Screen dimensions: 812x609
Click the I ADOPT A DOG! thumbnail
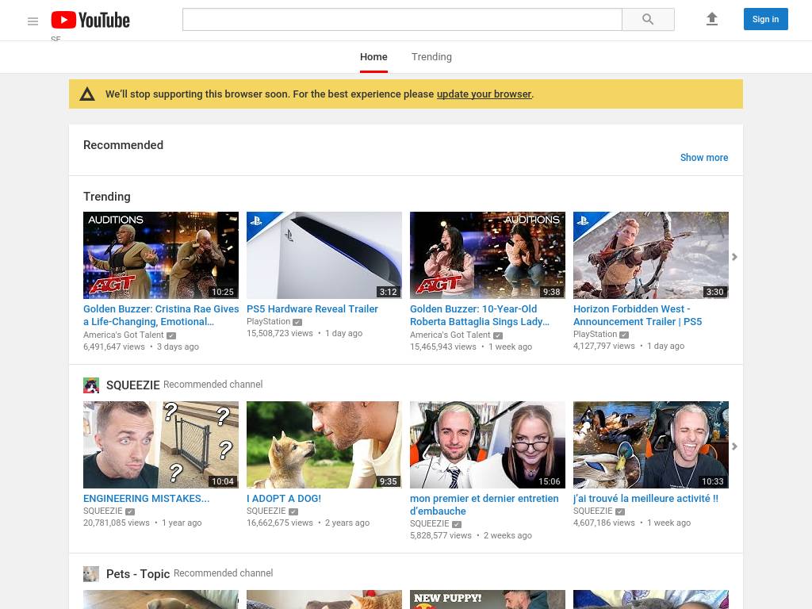click(324, 444)
